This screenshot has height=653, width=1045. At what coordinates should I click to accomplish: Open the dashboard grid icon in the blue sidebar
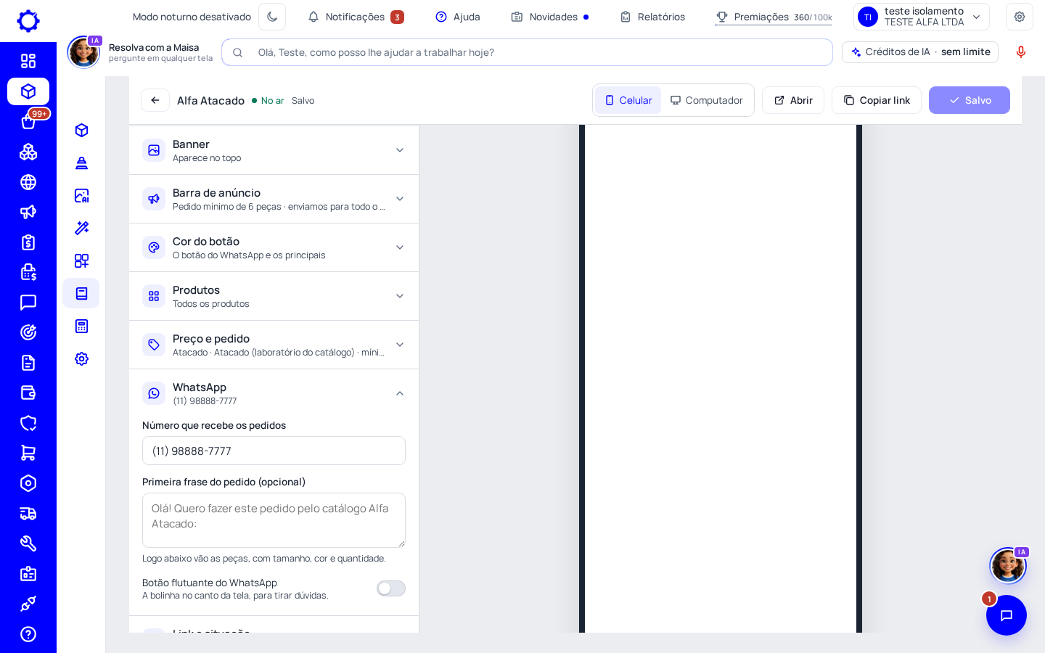(28, 61)
